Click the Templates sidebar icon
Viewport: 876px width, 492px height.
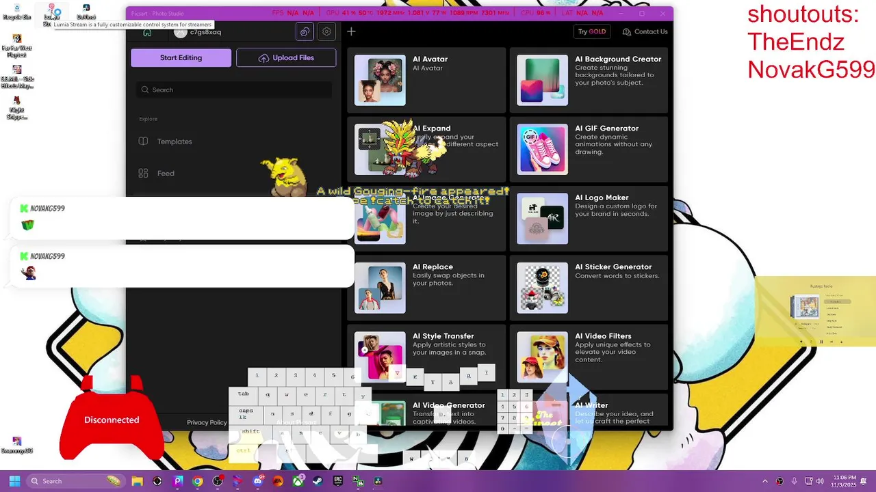tap(143, 141)
